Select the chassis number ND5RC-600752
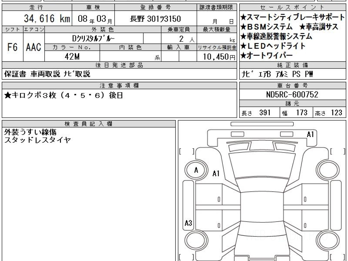 coord(292,95)
